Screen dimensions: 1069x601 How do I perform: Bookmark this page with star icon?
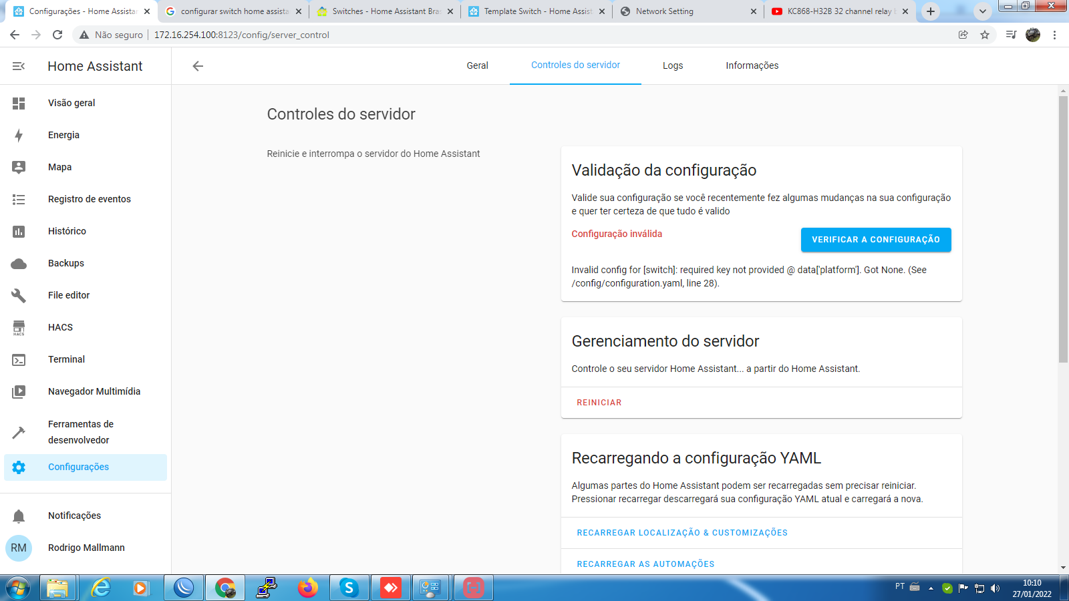(x=985, y=35)
